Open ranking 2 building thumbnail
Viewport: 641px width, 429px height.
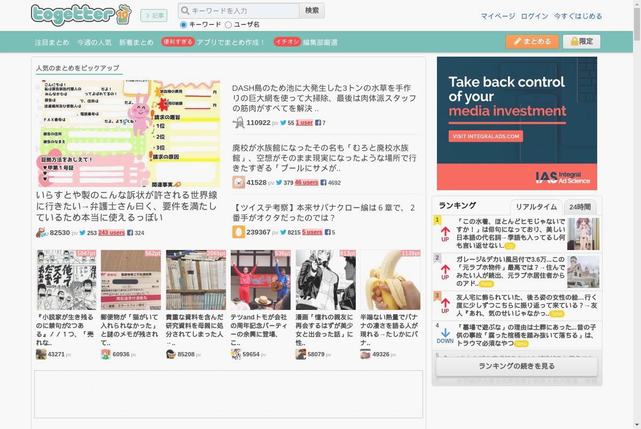coord(583,272)
